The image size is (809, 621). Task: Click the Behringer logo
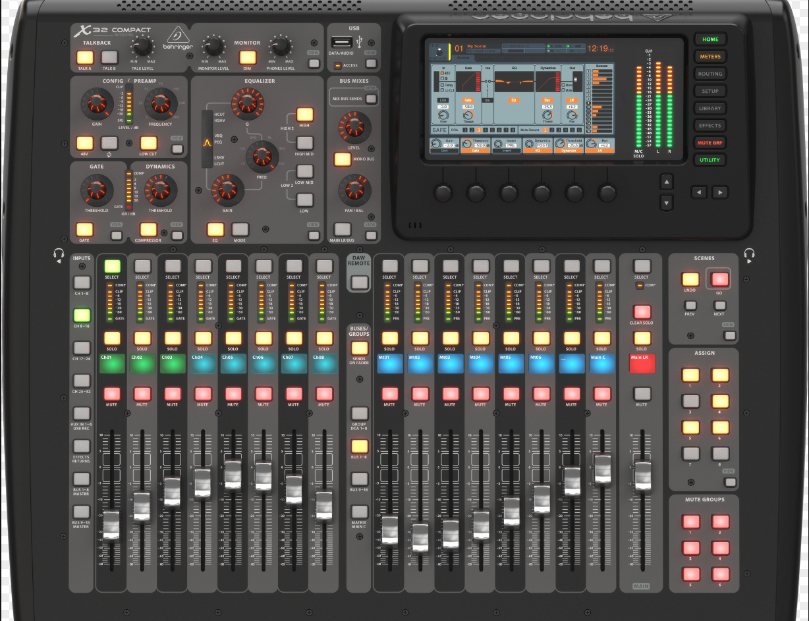point(177,39)
